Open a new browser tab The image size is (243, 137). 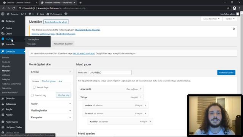80,3
